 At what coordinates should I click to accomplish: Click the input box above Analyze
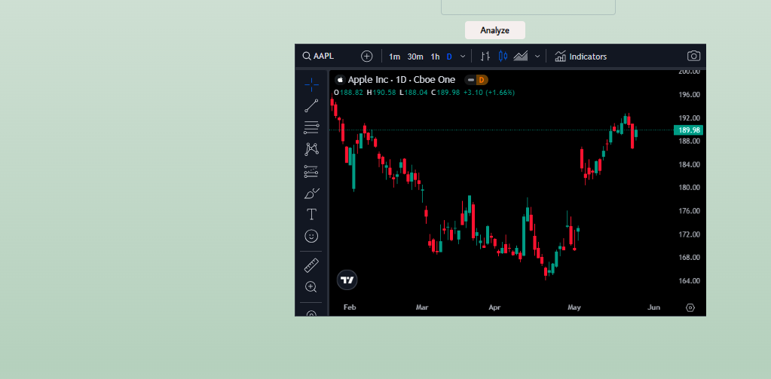[528, 7]
